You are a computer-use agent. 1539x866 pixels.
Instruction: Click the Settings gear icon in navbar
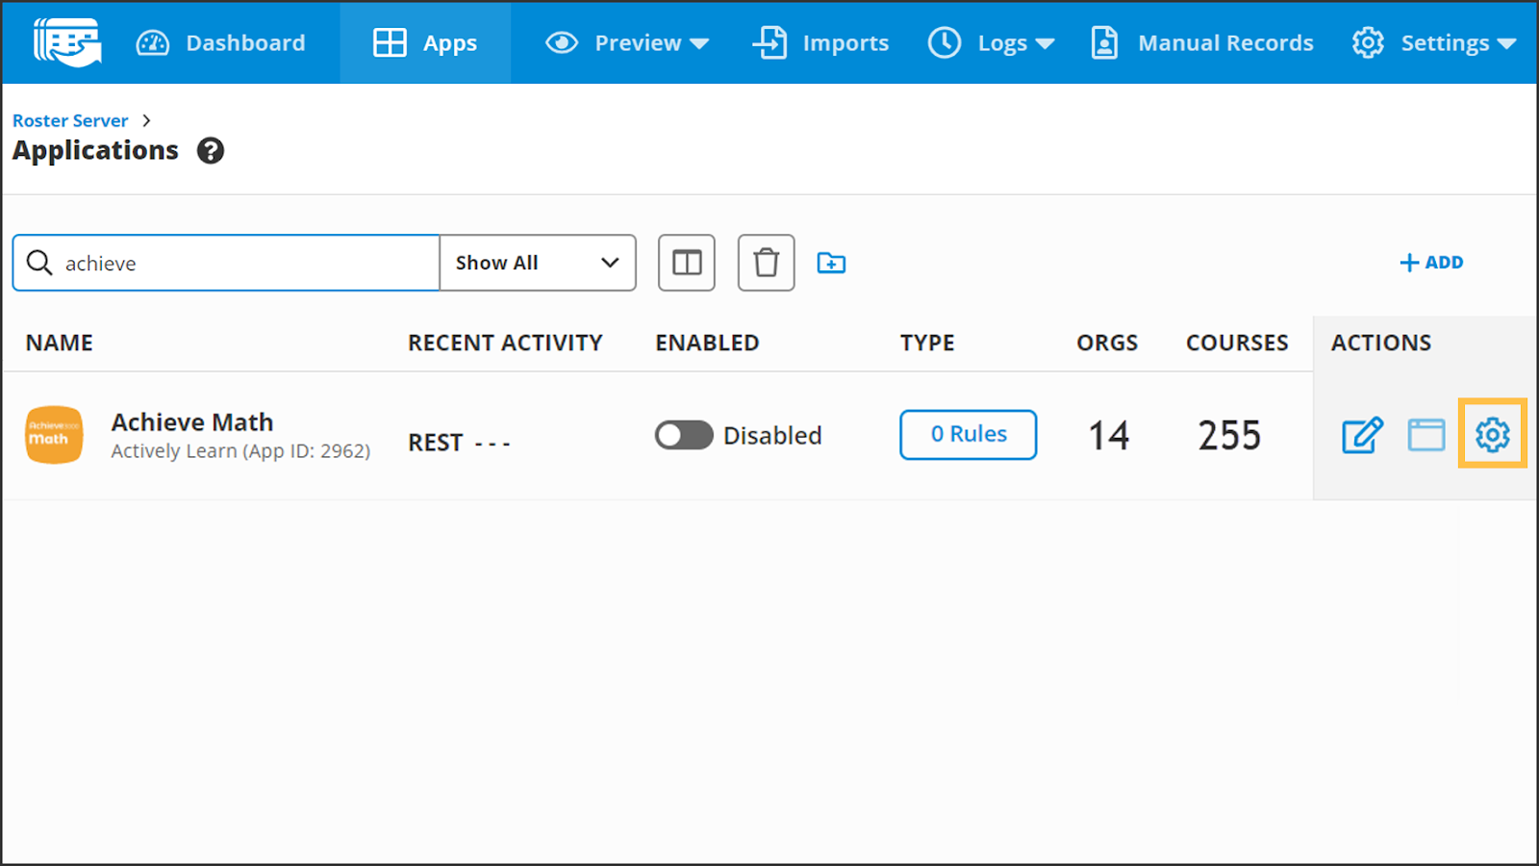1368,43
